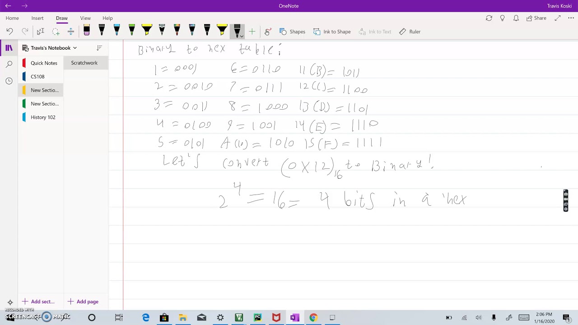
Task: Select the Eraser tool
Action: 87,31
